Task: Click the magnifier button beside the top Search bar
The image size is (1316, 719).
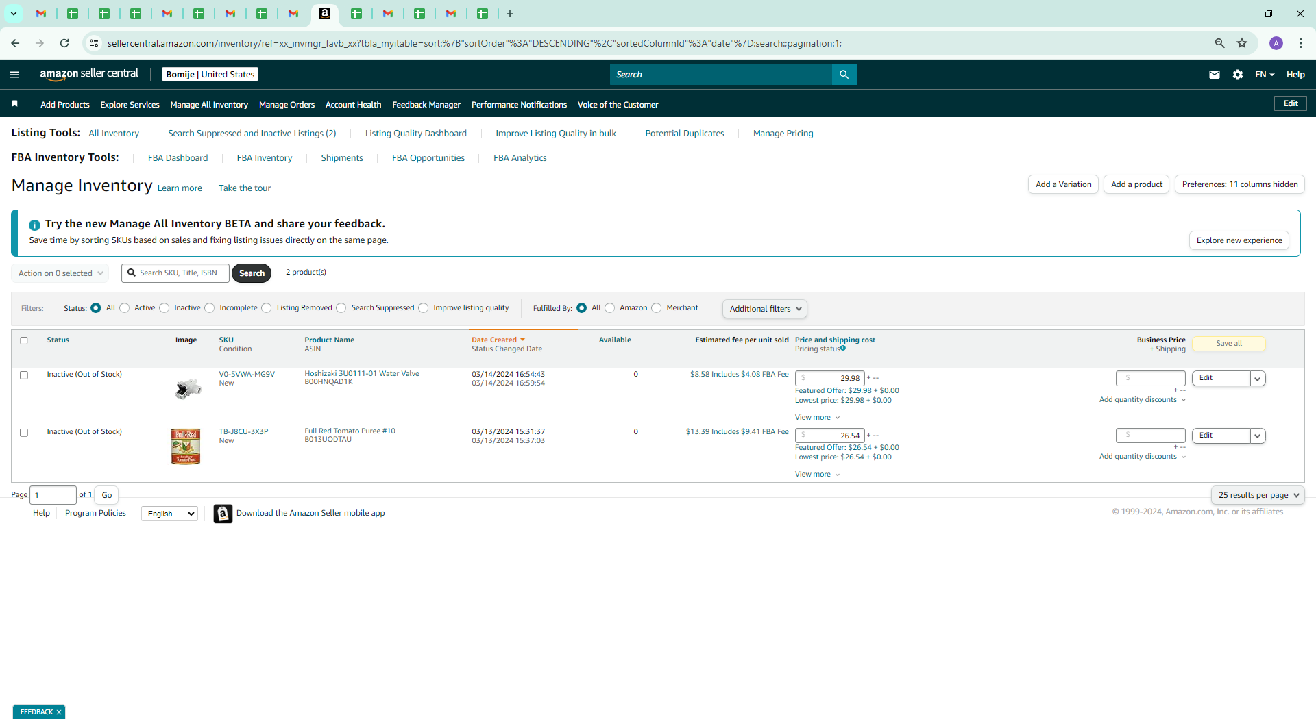Action: (844, 75)
